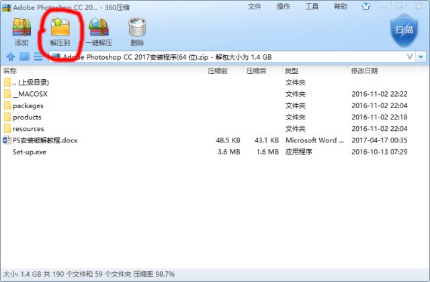Click the packages folder icon

(7, 105)
